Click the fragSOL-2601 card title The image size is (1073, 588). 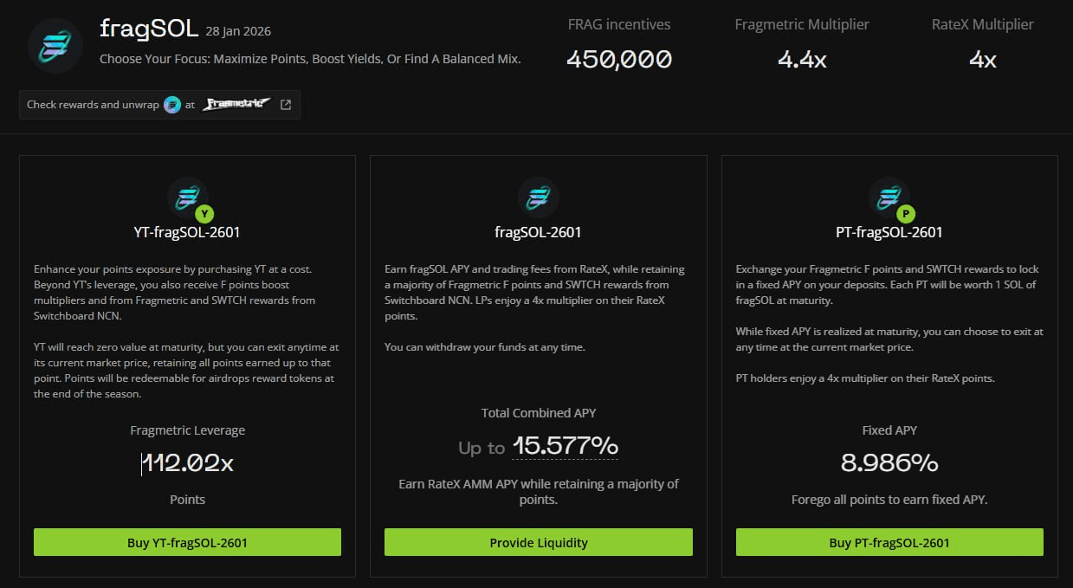538,232
